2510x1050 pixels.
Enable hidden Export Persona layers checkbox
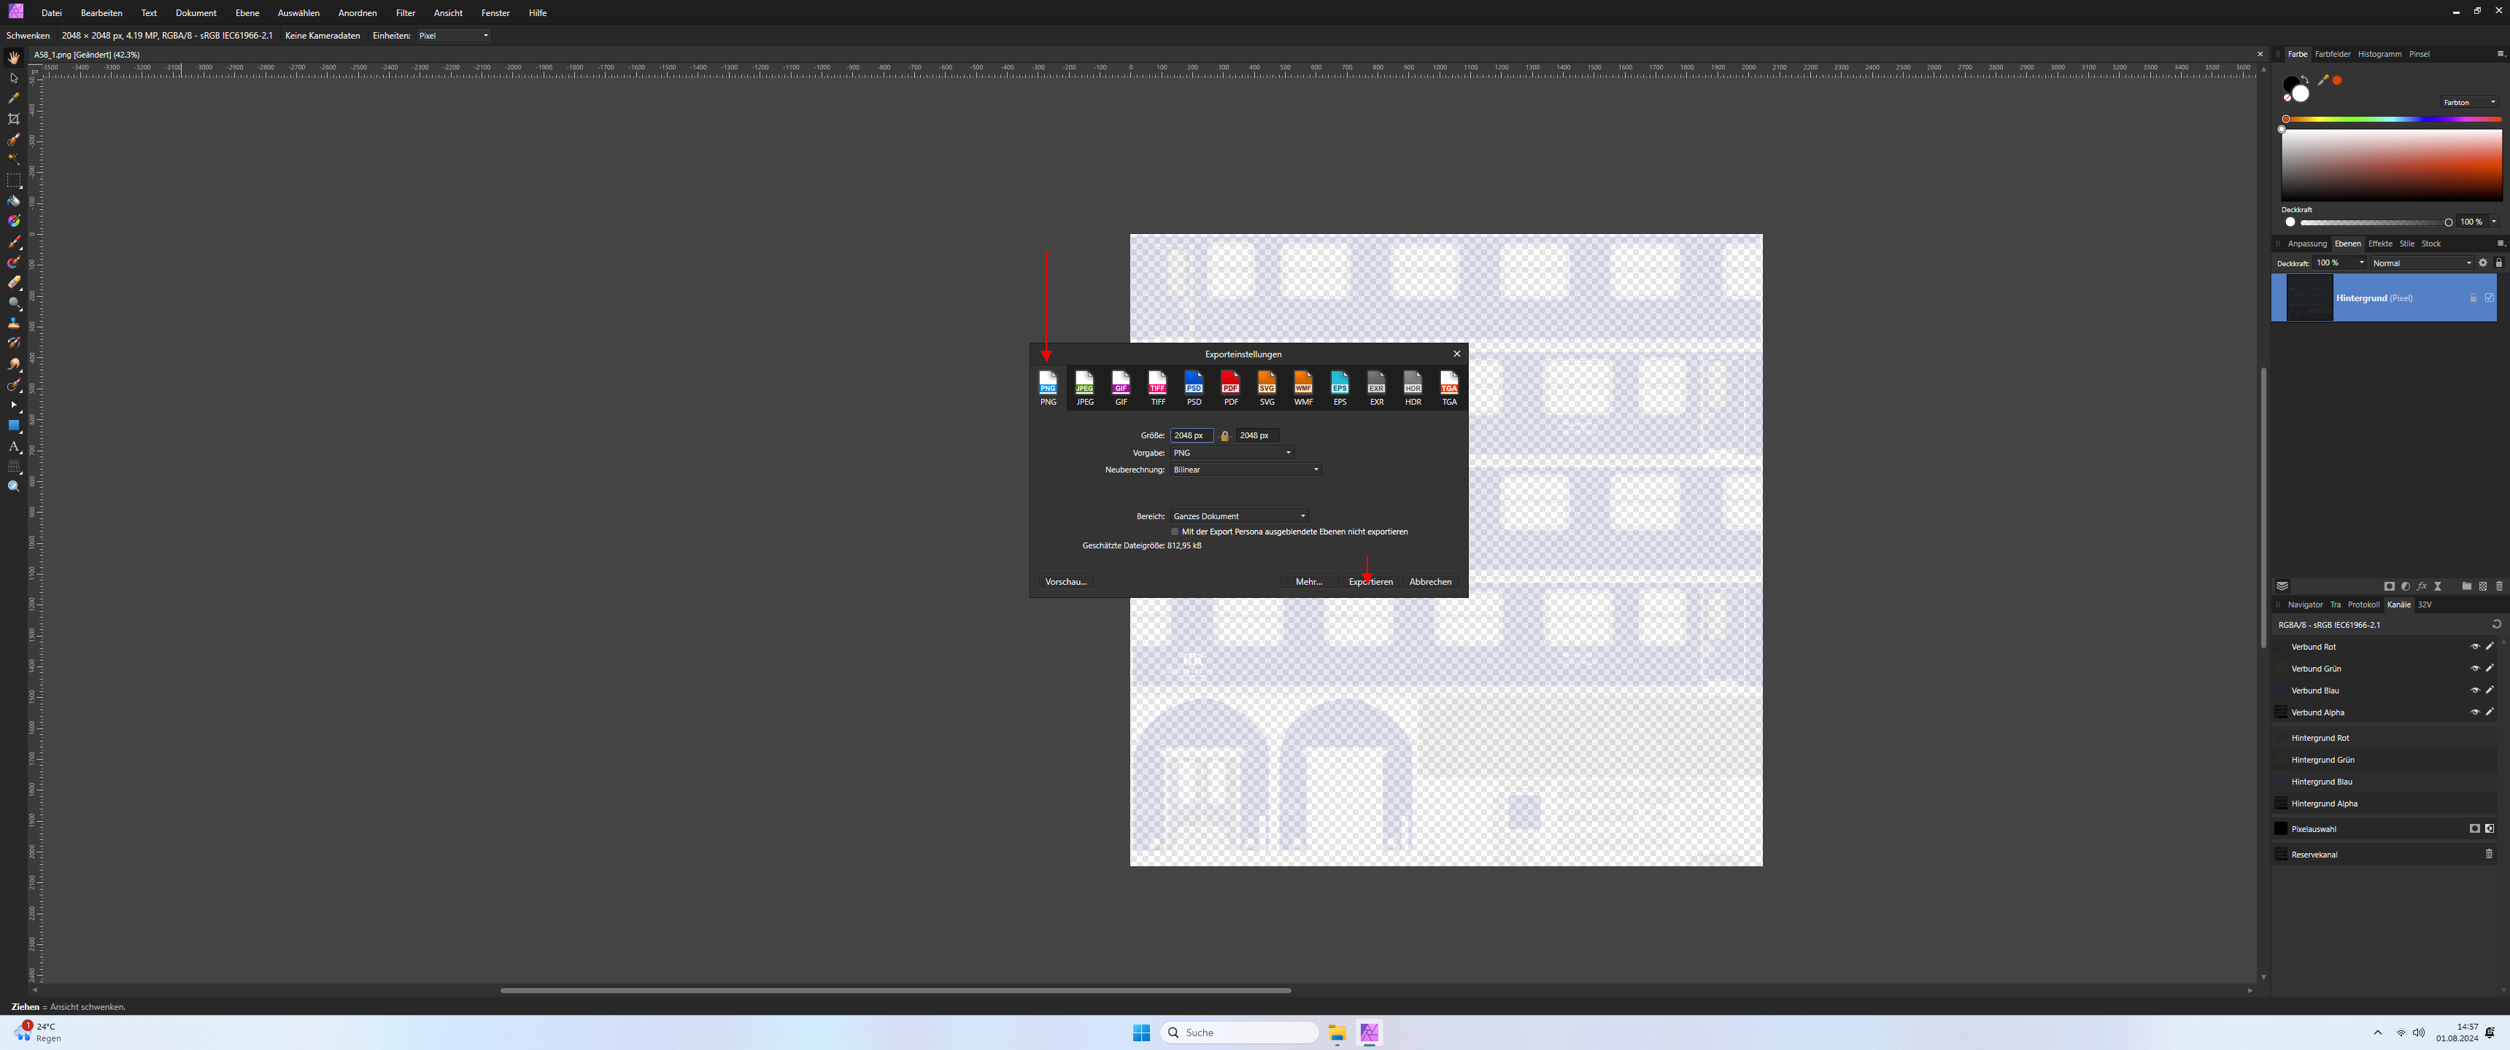click(x=1175, y=532)
